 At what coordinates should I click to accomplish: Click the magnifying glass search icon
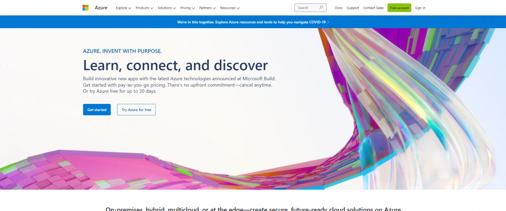click(x=321, y=8)
